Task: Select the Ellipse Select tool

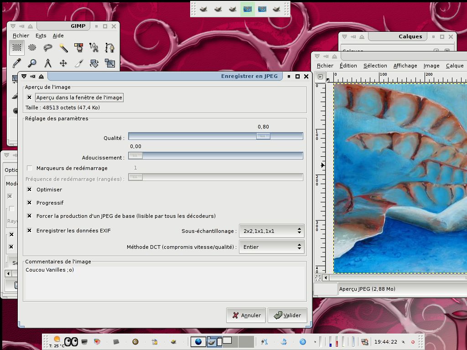Action: (32, 47)
